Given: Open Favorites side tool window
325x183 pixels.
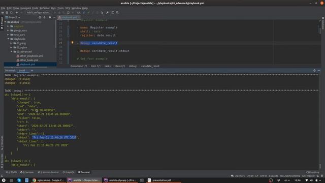Looking at the screenshot, I should 2,161.
